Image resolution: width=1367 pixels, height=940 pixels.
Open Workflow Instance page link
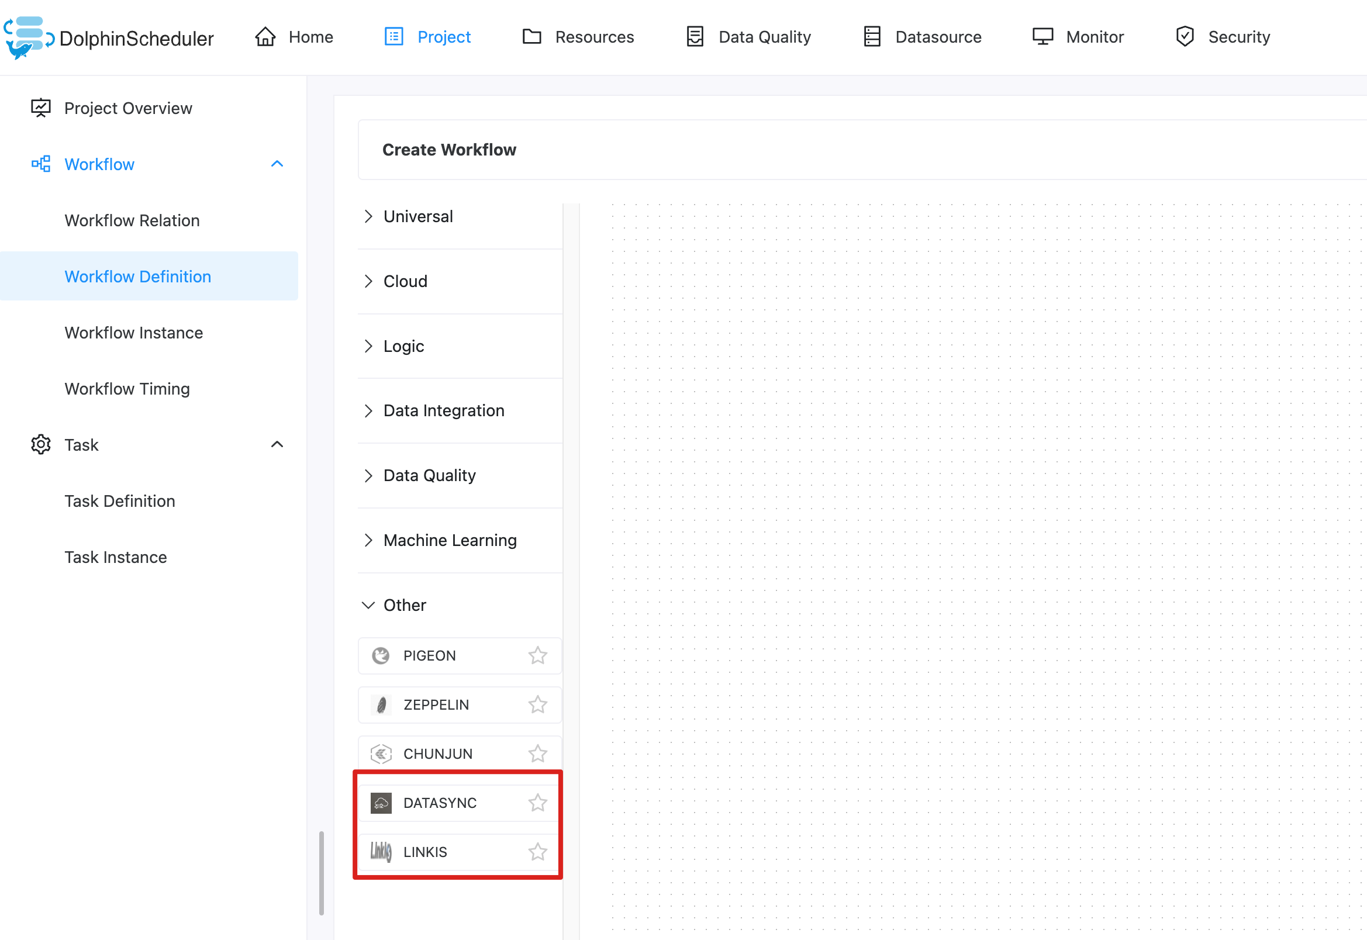pyautogui.click(x=134, y=333)
